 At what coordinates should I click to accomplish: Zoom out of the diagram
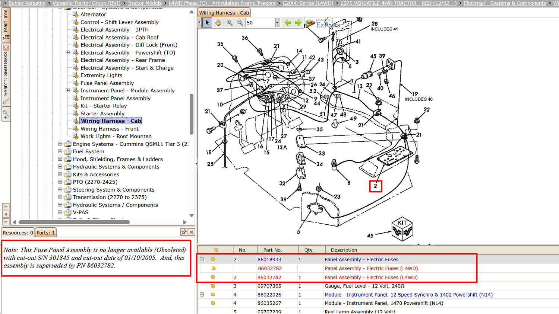click(240, 23)
